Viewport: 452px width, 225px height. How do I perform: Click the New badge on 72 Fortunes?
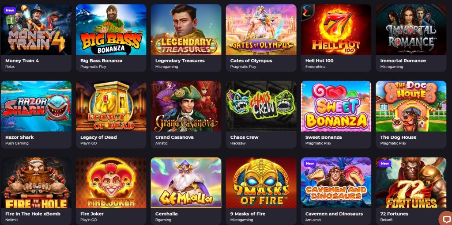385,164
